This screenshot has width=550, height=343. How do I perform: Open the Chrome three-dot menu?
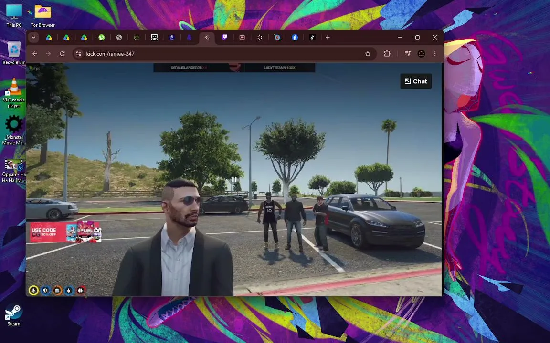point(435,53)
